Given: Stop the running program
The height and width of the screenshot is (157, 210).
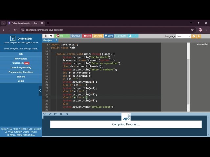Looking at the screenshot, I should [87, 36].
